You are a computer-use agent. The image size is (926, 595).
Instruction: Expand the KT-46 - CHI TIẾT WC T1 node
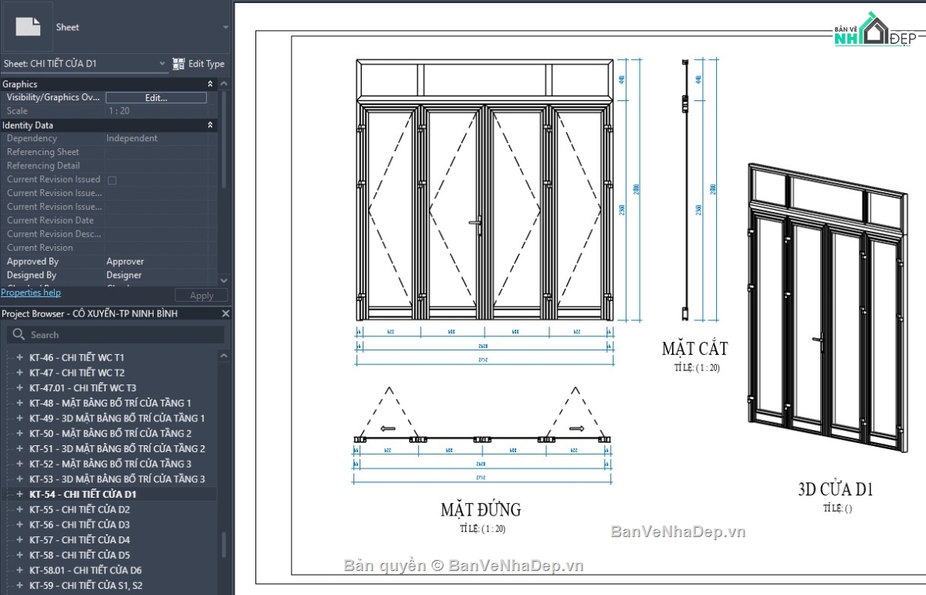pyautogui.click(x=19, y=357)
